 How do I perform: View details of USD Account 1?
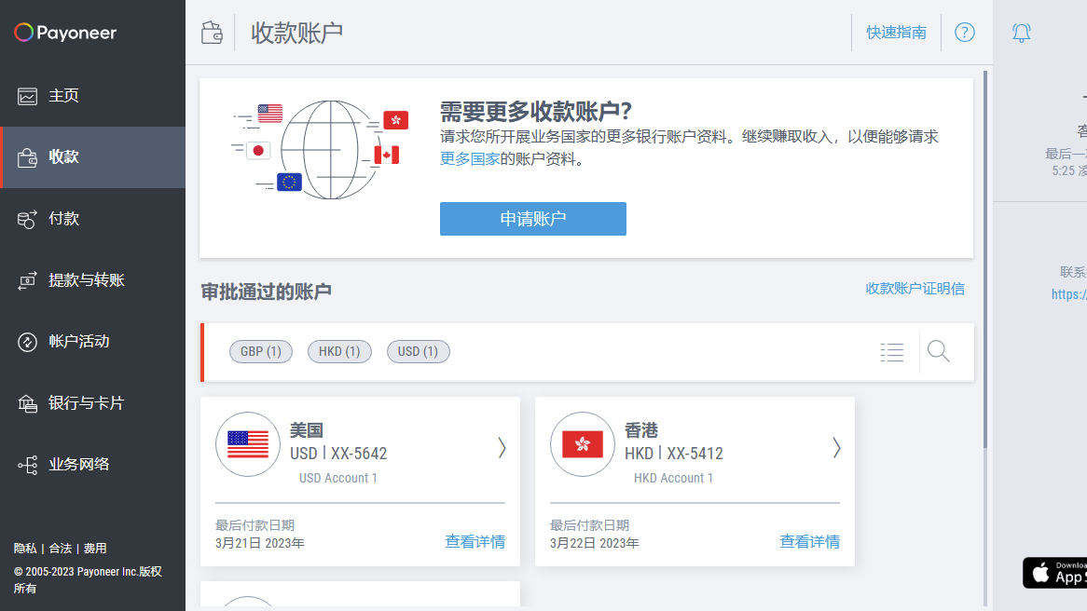click(x=475, y=542)
